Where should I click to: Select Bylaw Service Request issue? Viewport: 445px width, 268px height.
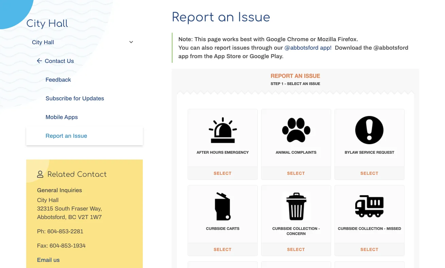pos(370,173)
